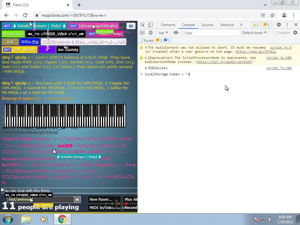Click the Record button
The width and height of the screenshot is (300, 225).
131,208
